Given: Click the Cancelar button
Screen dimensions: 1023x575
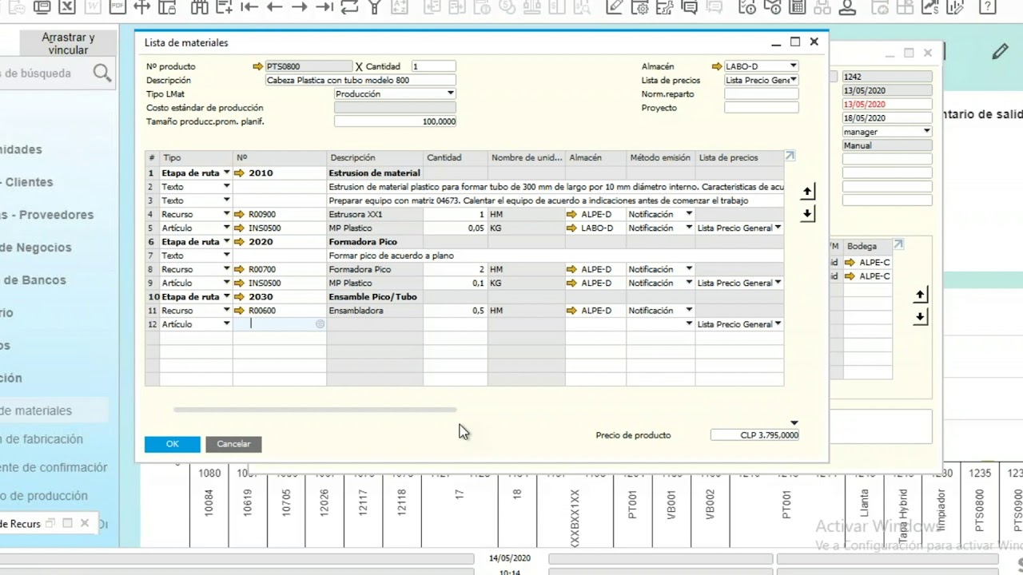Looking at the screenshot, I should pos(233,444).
